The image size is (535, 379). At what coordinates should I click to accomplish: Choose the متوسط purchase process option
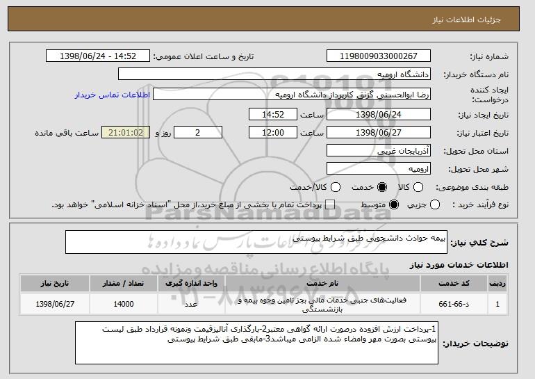click(x=394, y=204)
